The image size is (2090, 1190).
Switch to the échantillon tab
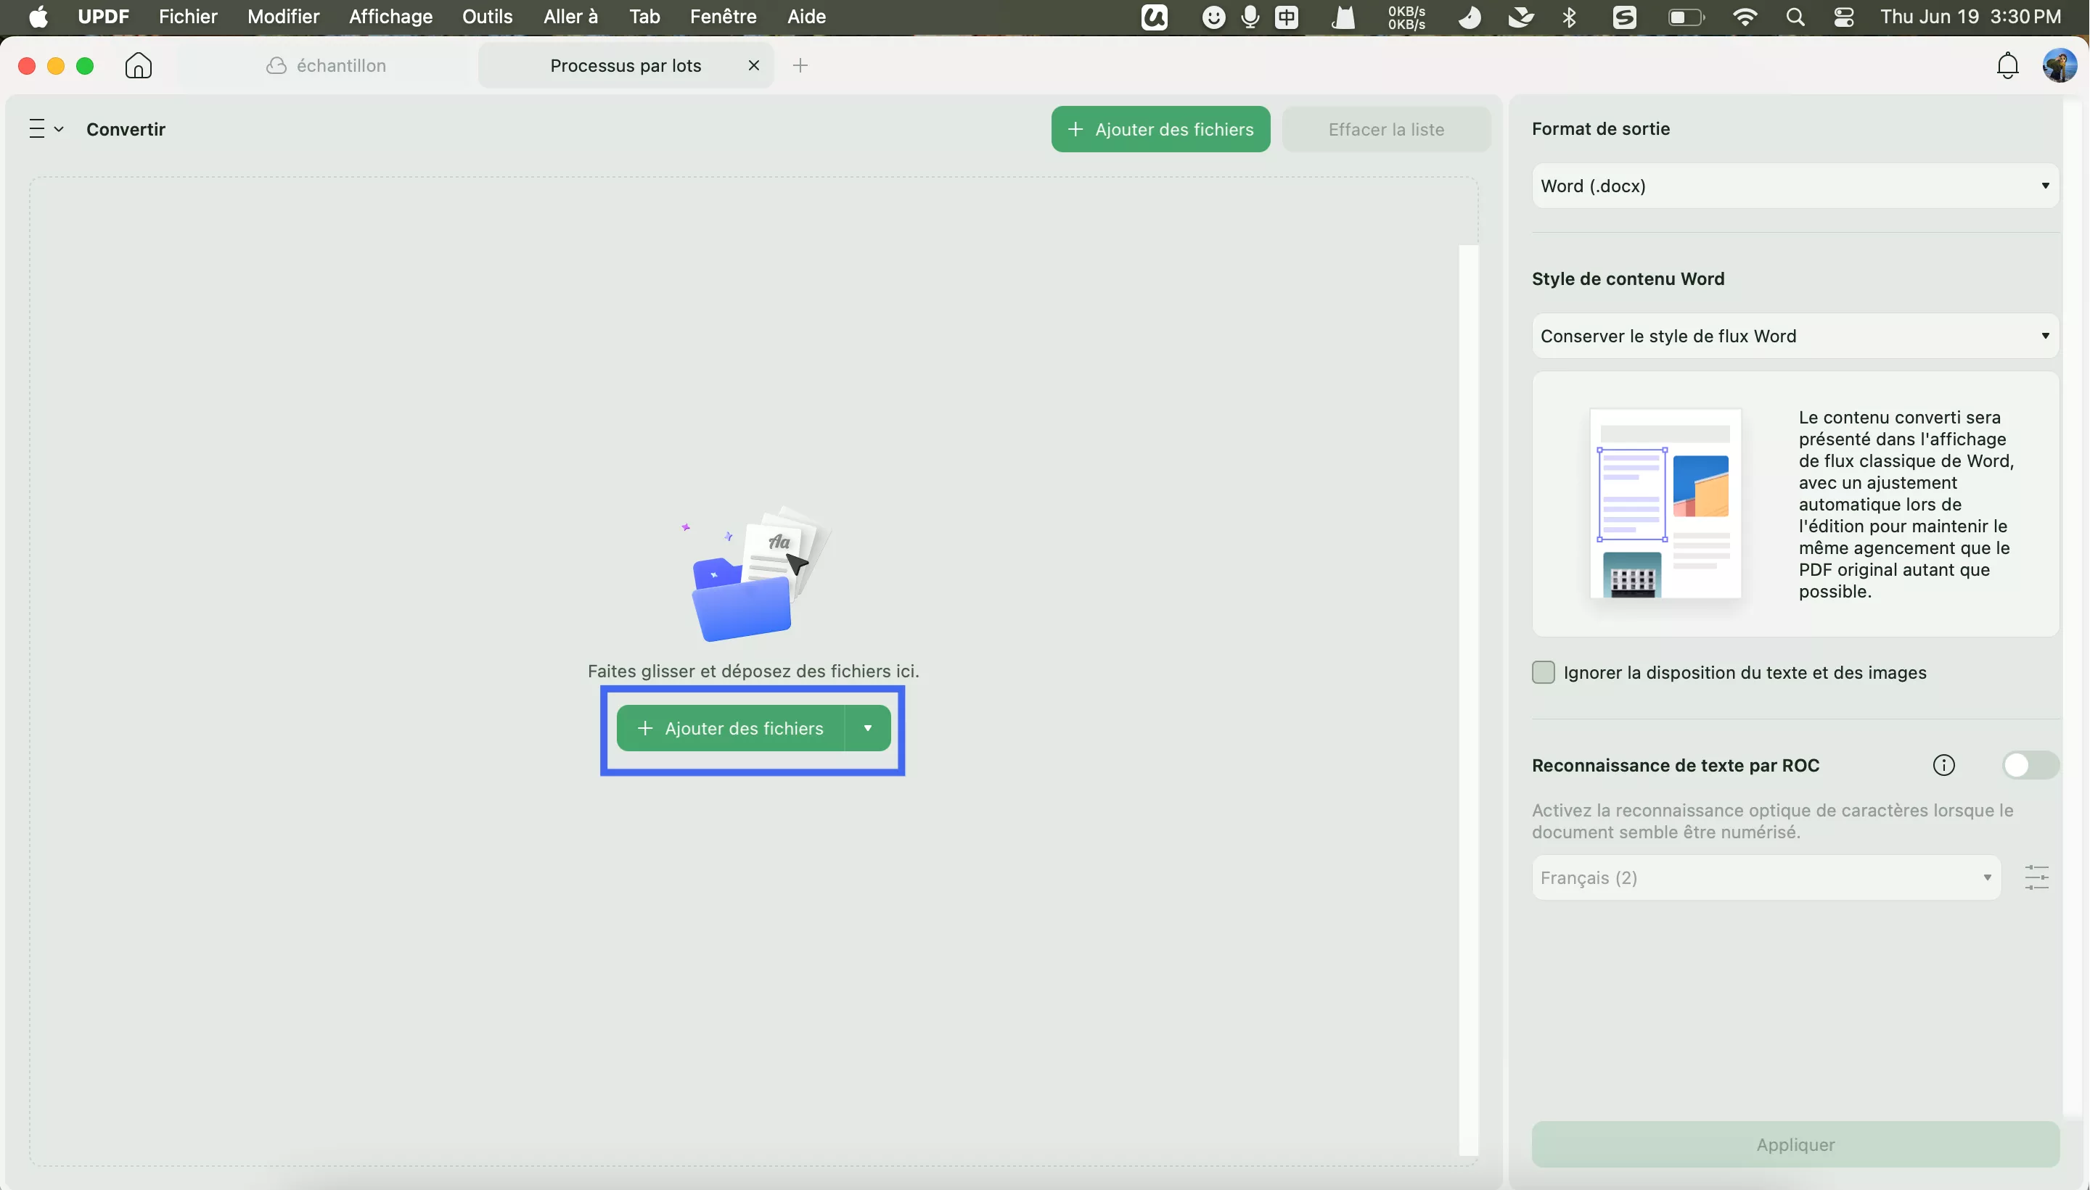pyautogui.click(x=327, y=65)
